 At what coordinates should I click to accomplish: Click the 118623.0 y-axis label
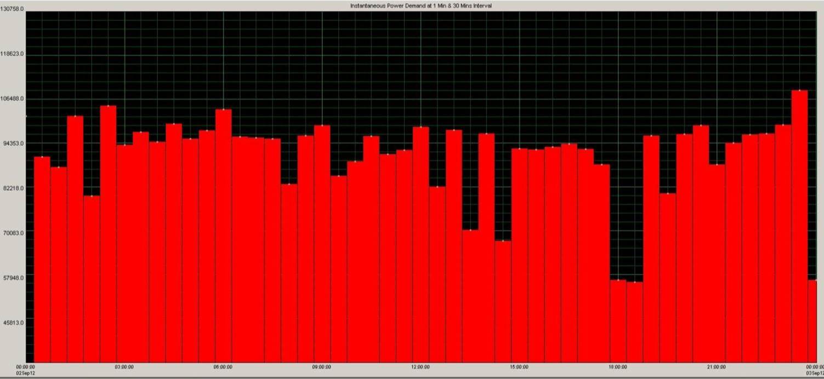pos(12,54)
